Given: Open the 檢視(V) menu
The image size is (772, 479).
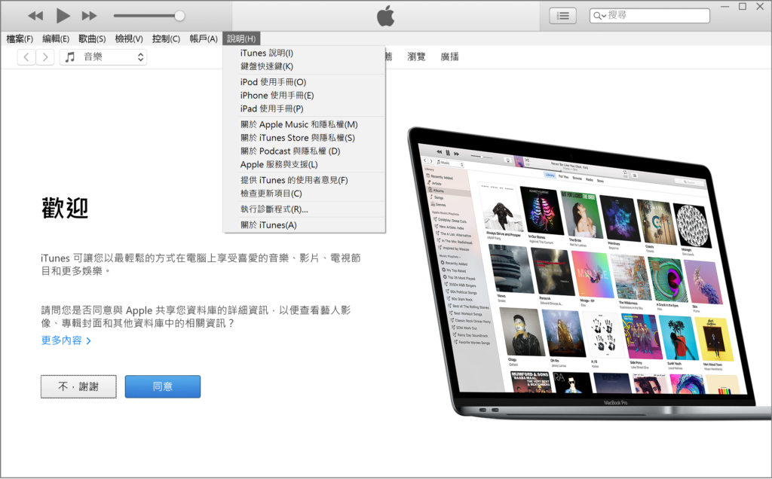Looking at the screenshot, I should click(x=129, y=39).
